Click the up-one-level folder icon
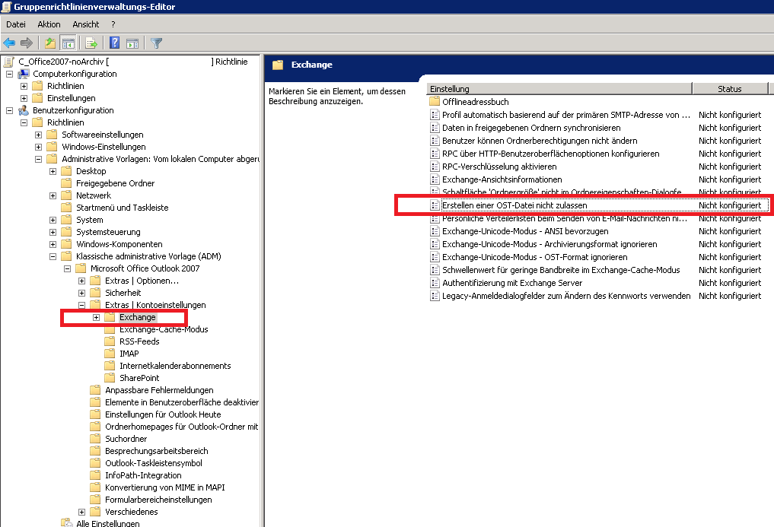Viewport: 774px width, 527px height. [50, 43]
